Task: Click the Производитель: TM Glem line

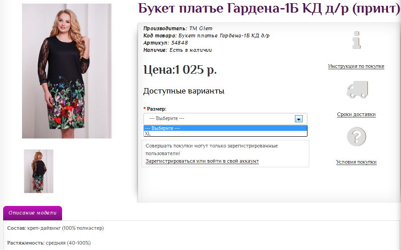Action: point(178,28)
